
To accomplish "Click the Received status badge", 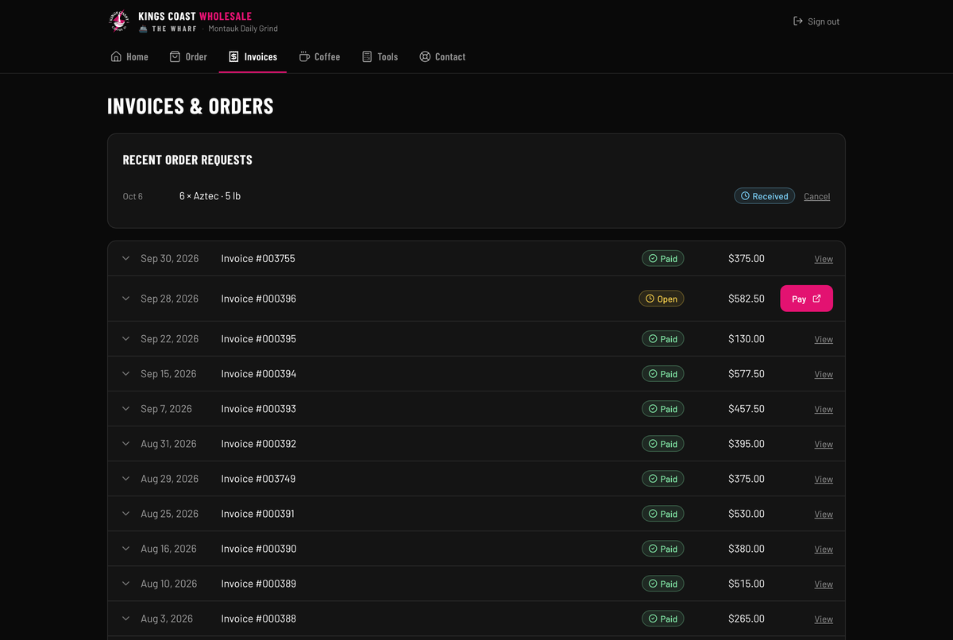I will point(764,196).
